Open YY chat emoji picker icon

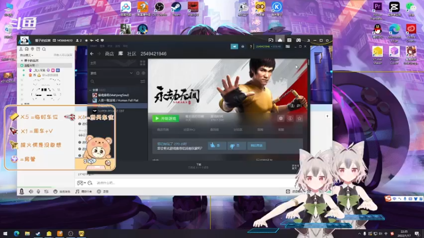[90, 183]
